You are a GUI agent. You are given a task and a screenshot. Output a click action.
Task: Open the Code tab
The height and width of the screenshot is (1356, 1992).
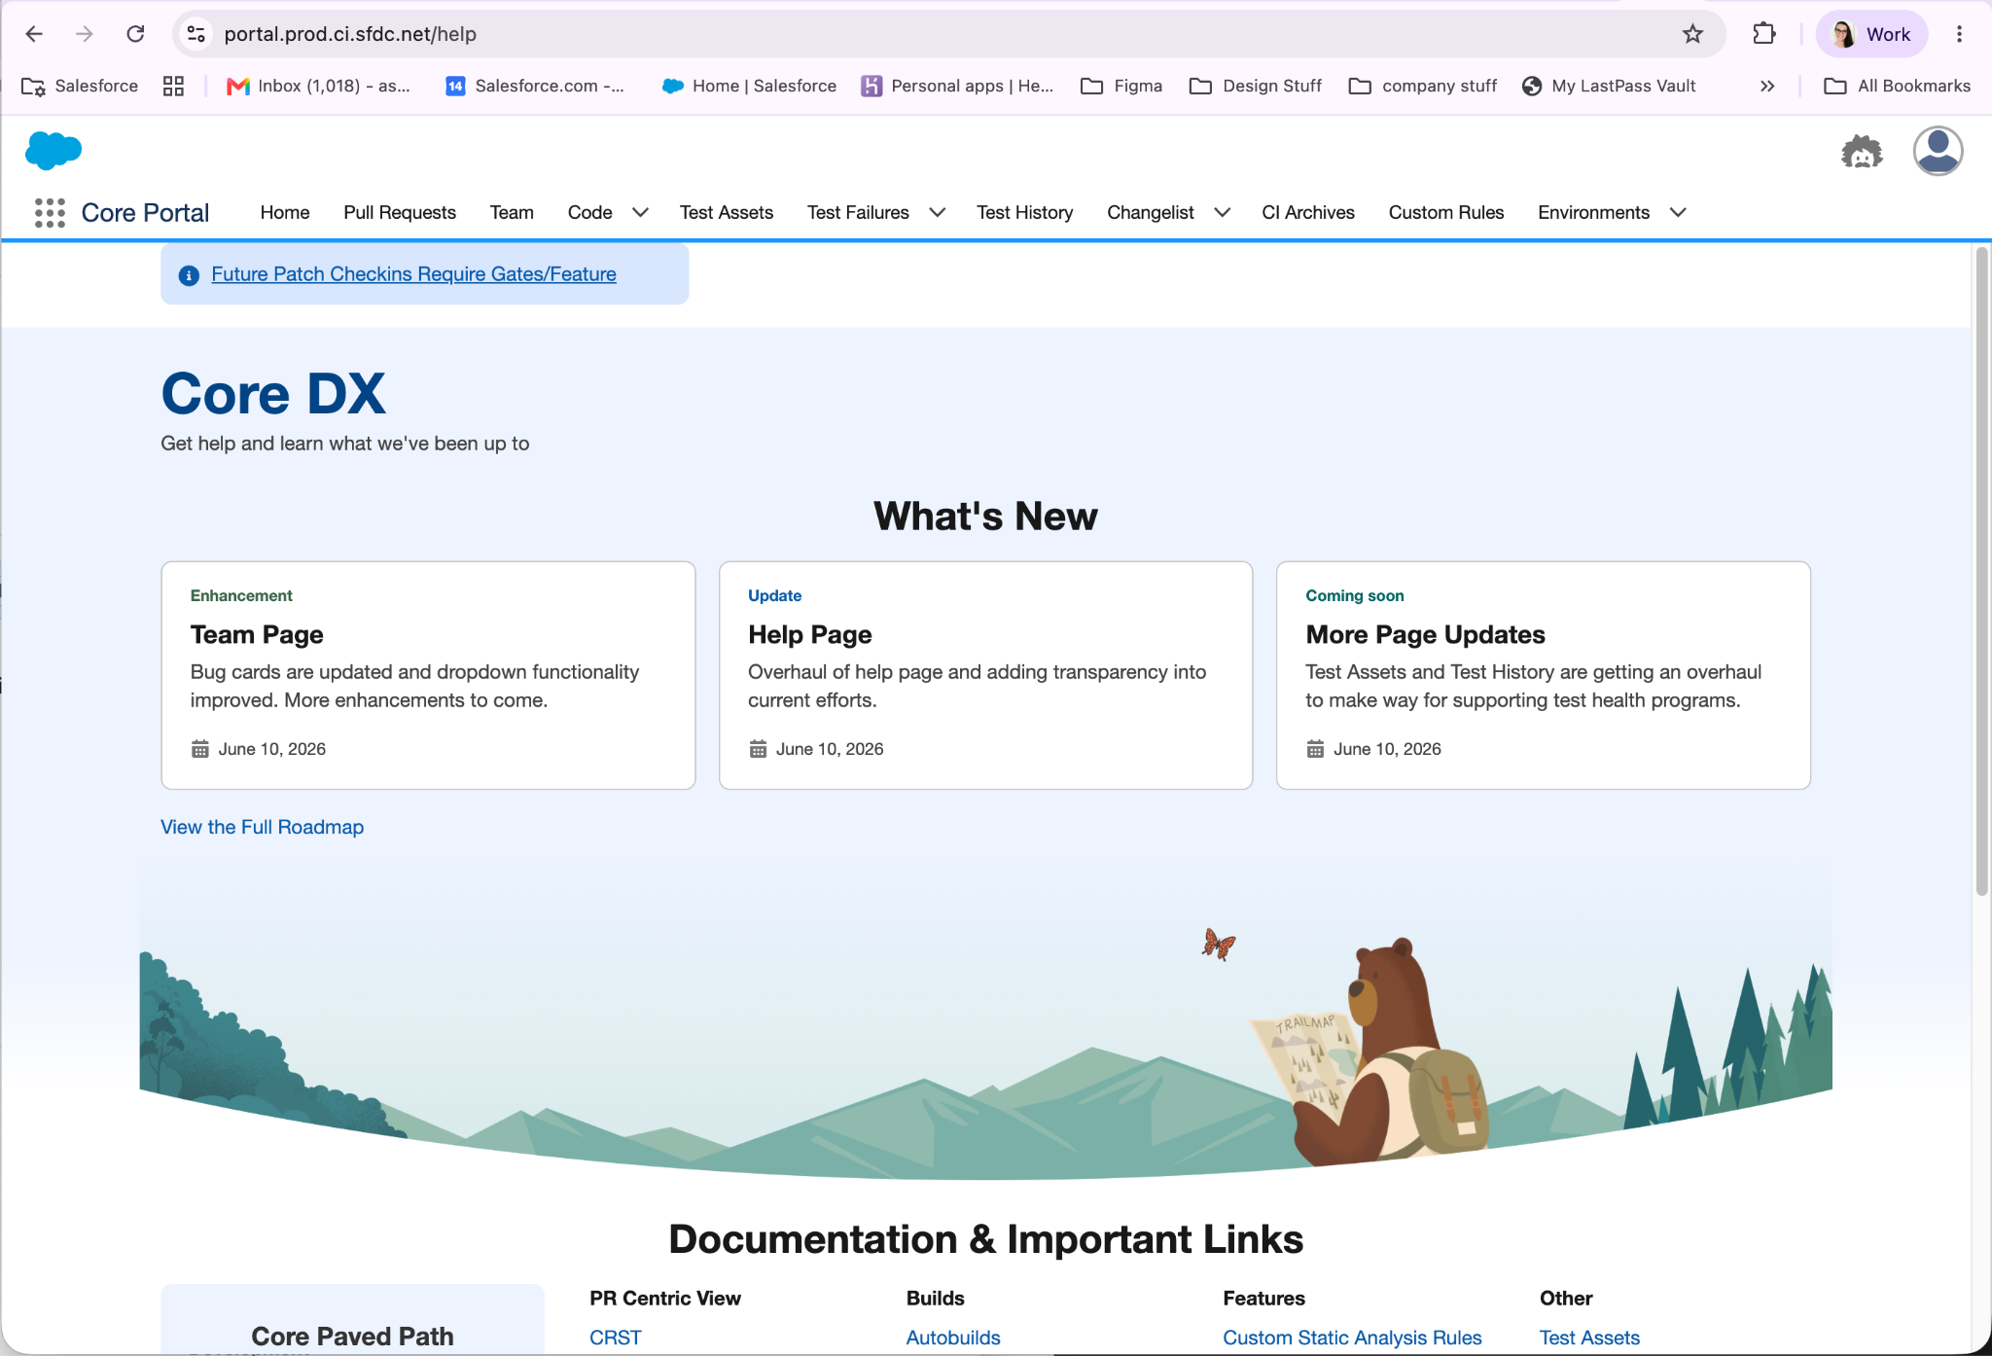pos(589,212)
